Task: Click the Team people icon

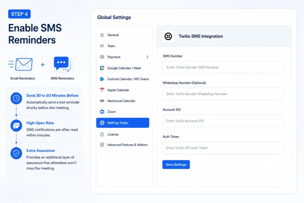Action: coord(102,46)
